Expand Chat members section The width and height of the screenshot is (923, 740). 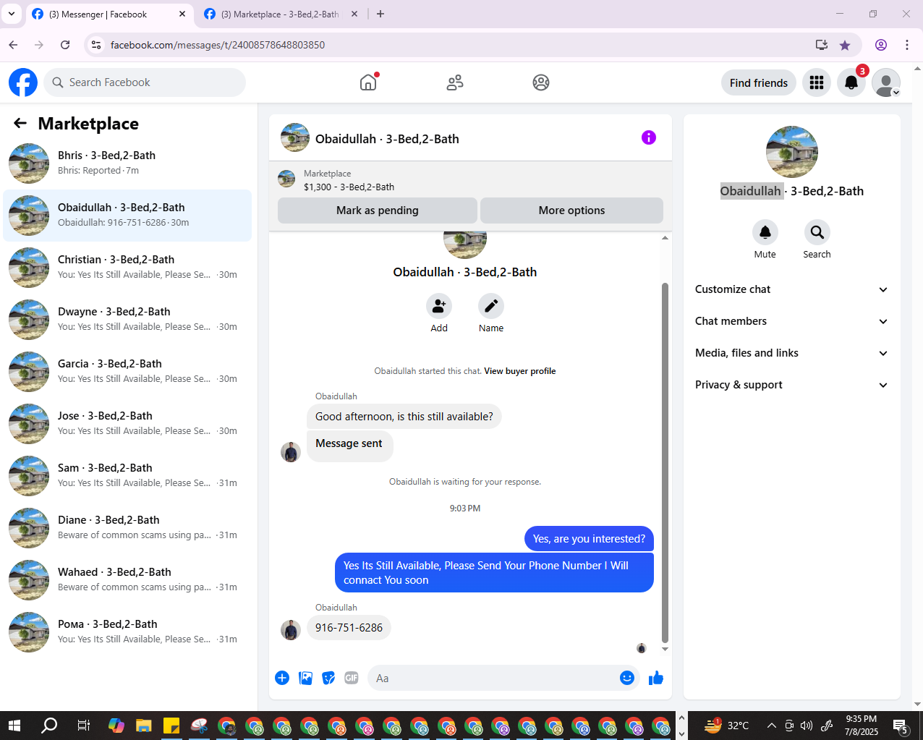coord(792,321)
